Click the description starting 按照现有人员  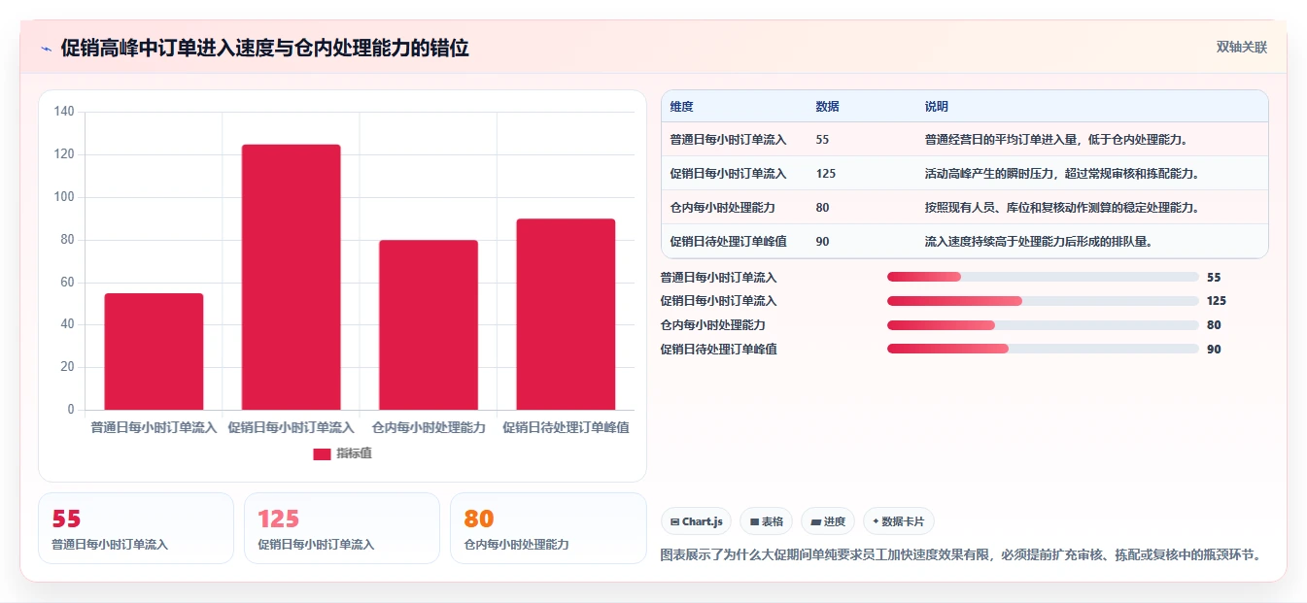click(1062, 208)
